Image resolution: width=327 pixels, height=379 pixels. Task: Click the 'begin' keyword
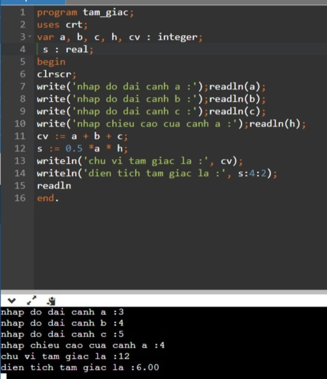pyautogui.click(x=51, y=62)
